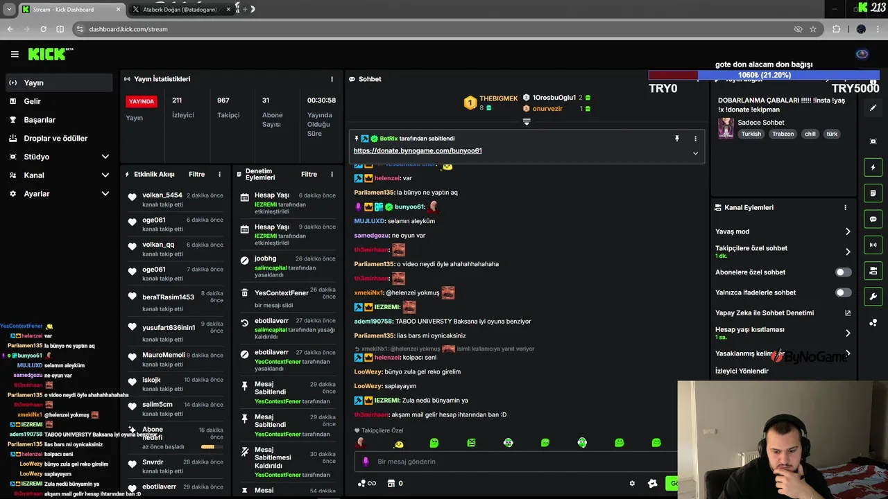This screenshot has width=888, height=499.
Task: Click username helenzei in chat
Action: click(388, 178)
